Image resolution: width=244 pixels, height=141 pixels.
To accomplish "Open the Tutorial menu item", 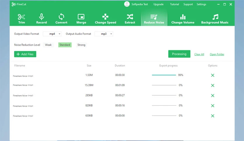I will pos(175,4).
